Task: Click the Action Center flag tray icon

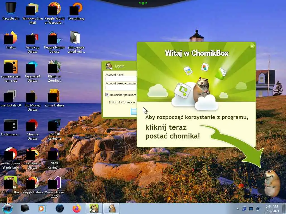Action: pyautogui.click(x=244, y=209)
